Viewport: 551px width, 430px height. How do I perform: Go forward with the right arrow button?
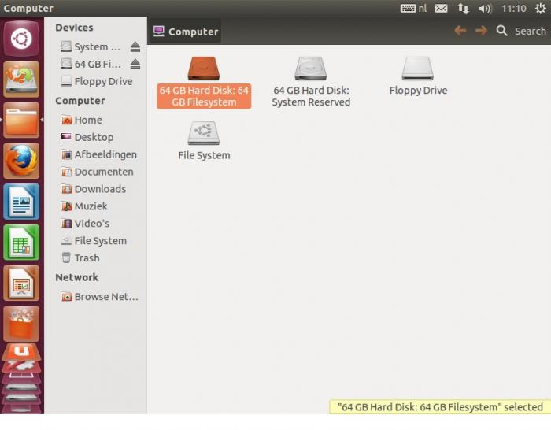click(481, 31)
